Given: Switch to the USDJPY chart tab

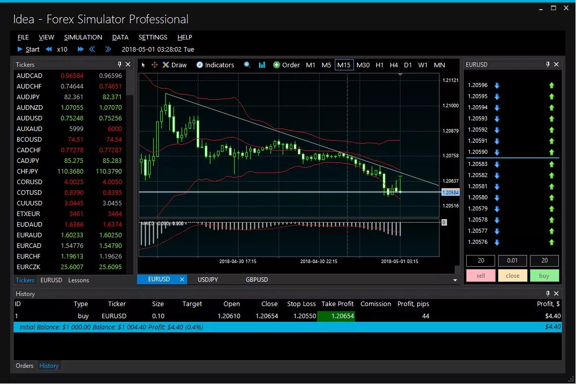Looking at the screenshot, I should click(208, 280).
